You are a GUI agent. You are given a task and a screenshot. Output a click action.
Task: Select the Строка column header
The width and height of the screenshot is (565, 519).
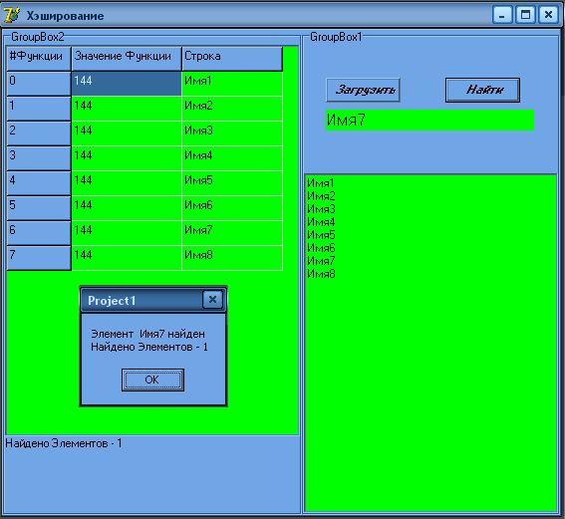click(x=232, y=59)
